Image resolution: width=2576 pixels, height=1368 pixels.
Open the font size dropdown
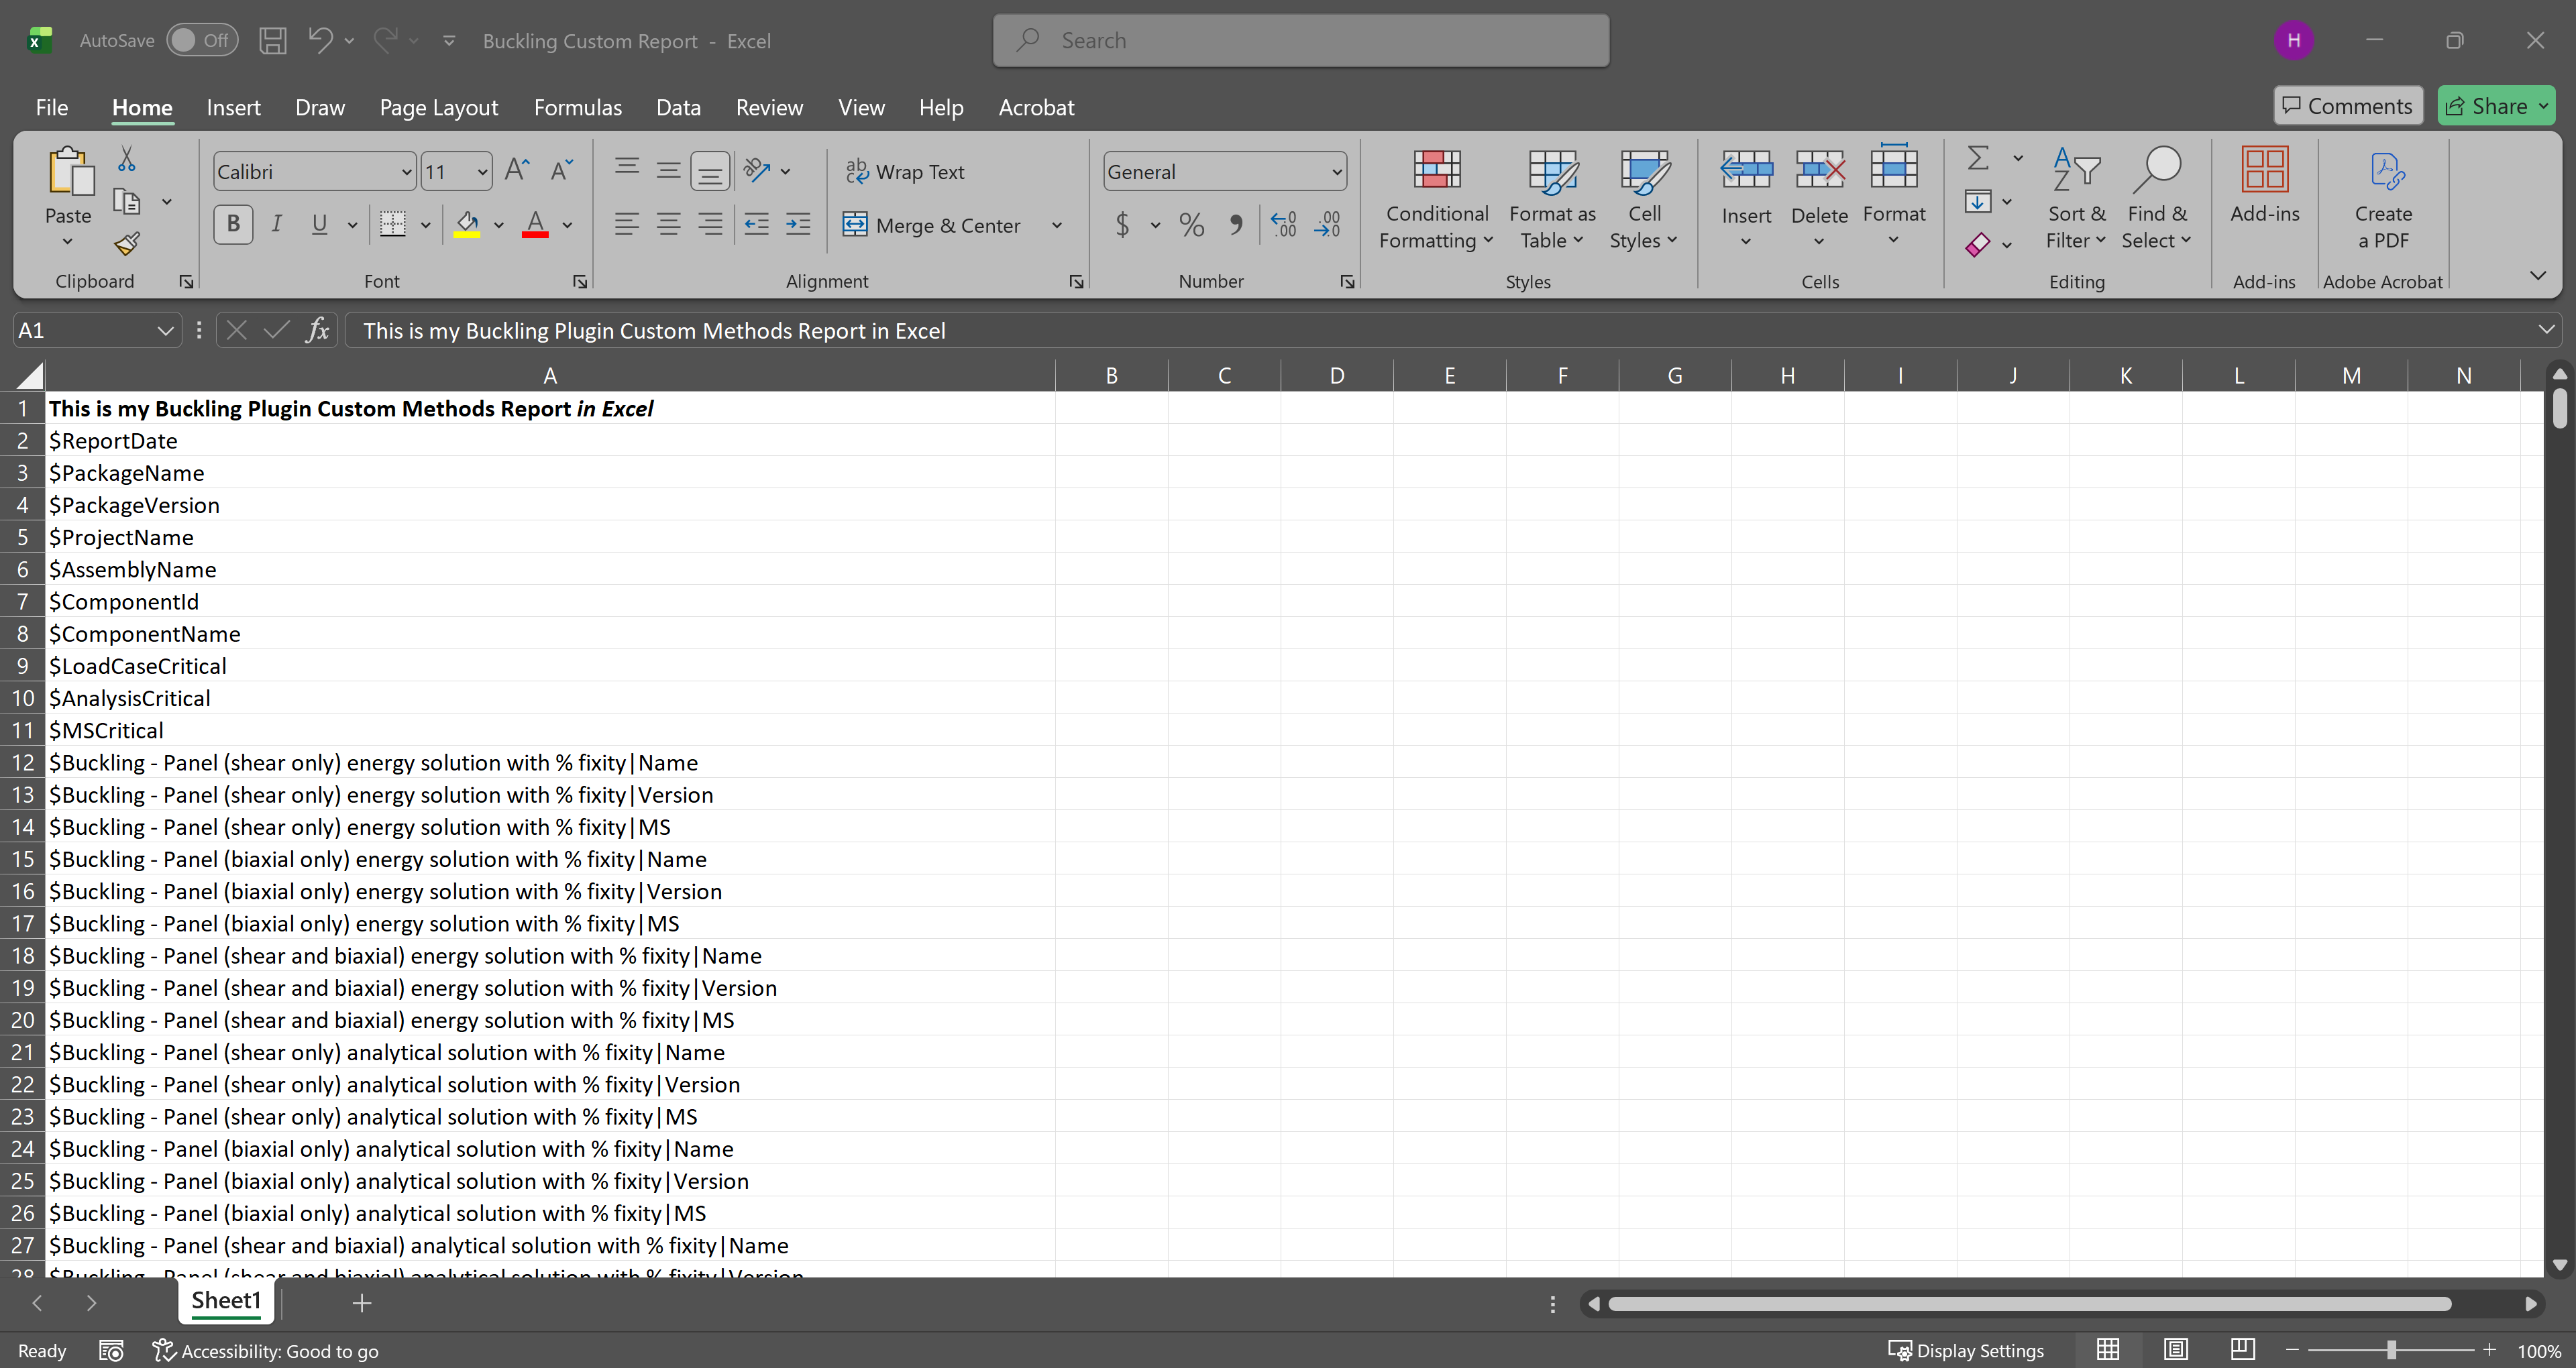[483, 172]
